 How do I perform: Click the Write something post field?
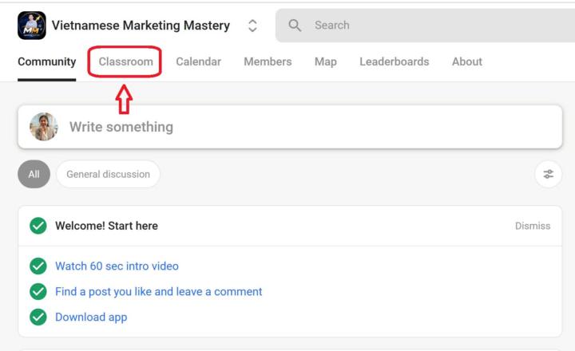click(290, 127)
